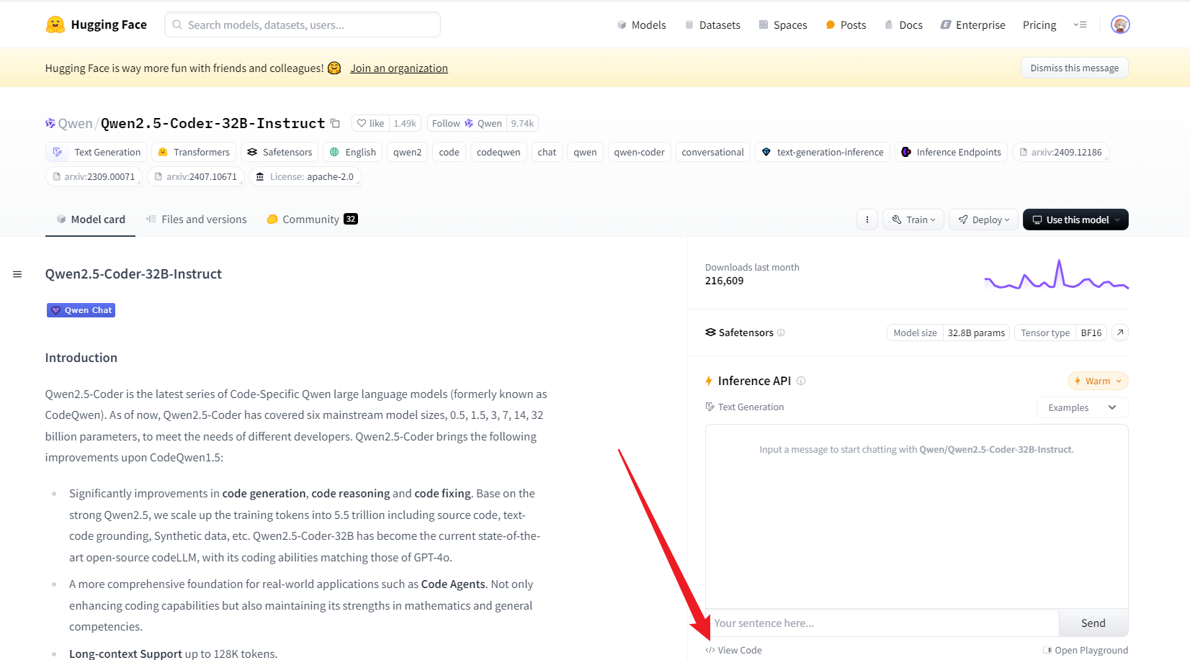This screenshot has height=660, width=1190.
Task: Open Models in top navigation
Action: point(641,24)
